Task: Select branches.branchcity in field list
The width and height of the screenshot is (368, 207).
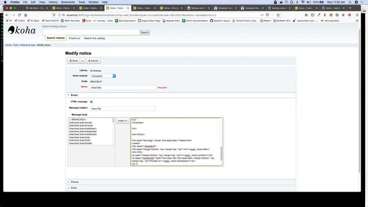Action: (x=80, y=140)
